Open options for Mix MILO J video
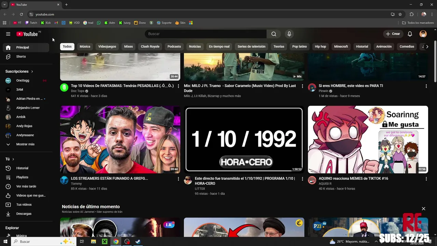Image resolution: width=437 pixels, height=246 pixels. 302,86
